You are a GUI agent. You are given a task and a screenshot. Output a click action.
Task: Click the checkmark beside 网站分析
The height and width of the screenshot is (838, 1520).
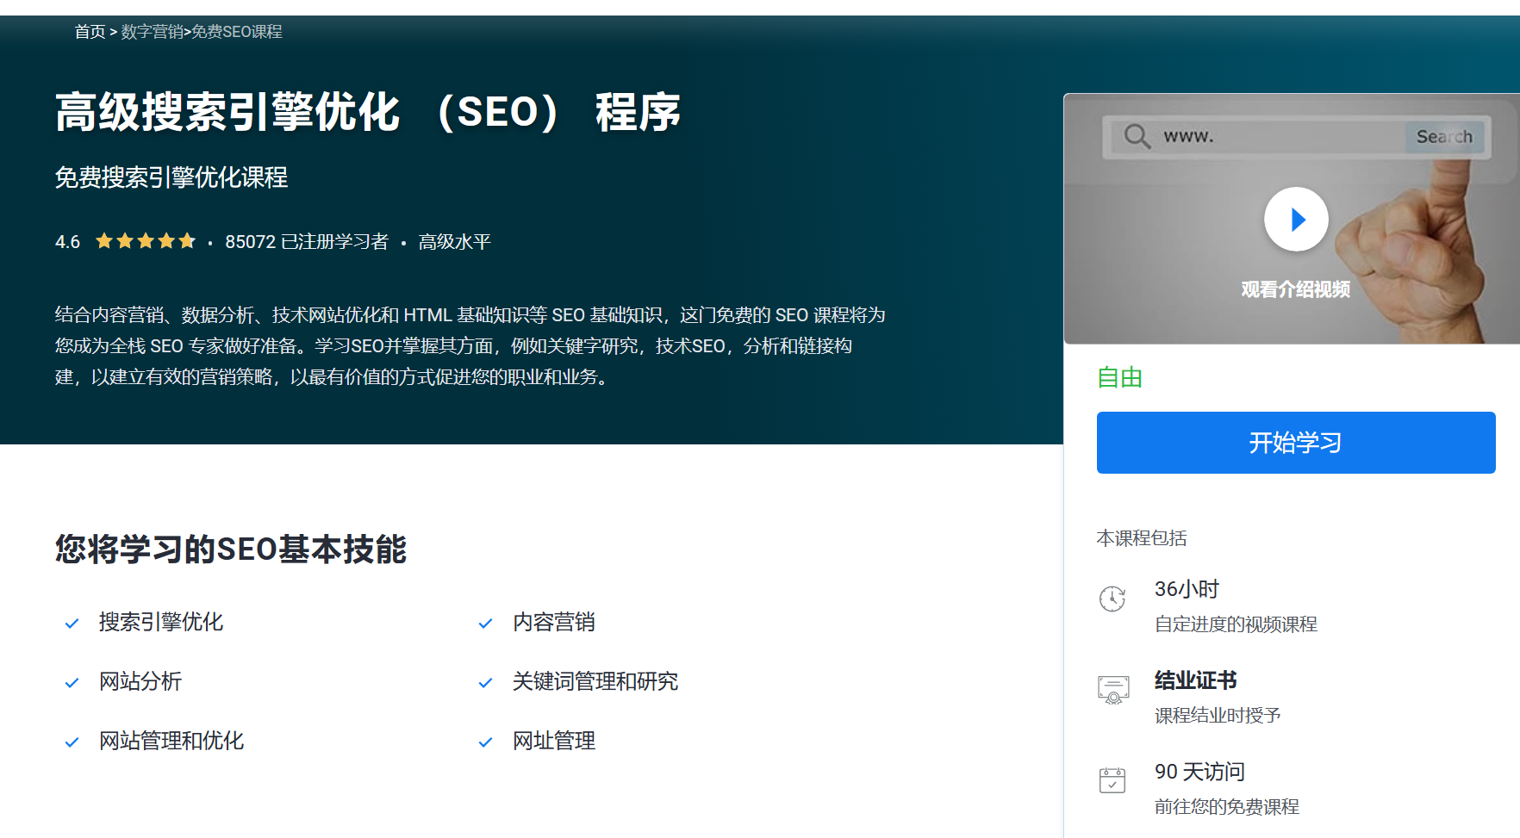72,683
